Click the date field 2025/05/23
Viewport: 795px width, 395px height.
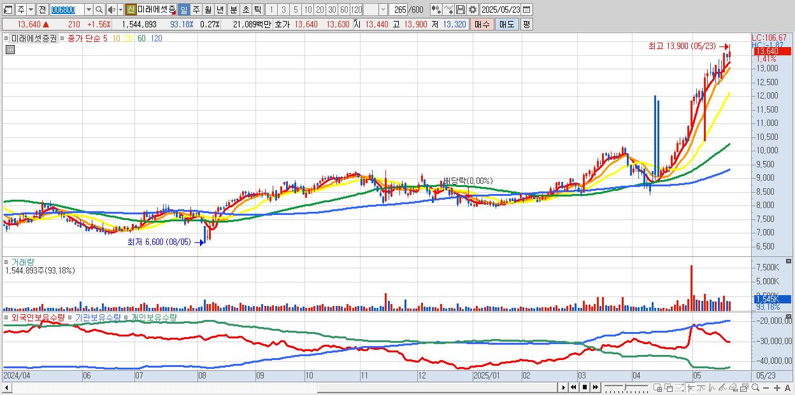pyautogui.click(x=501, y=10)
